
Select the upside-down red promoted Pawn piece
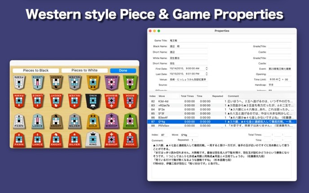click(19, 101)
